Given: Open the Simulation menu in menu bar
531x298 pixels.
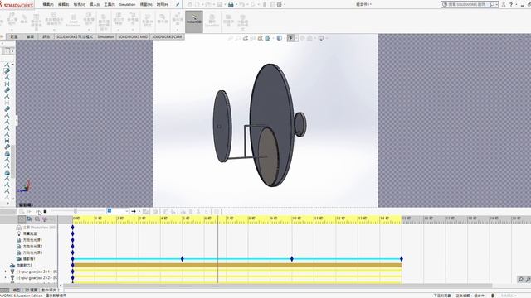Looking at the screenshot, I should pos(127,5).
